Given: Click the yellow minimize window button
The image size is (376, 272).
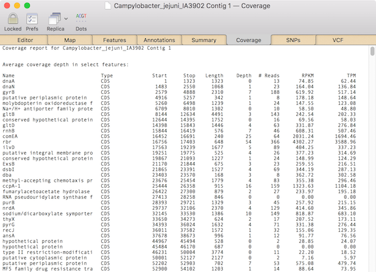Looking at the screenshot, I should coord(17,6).
